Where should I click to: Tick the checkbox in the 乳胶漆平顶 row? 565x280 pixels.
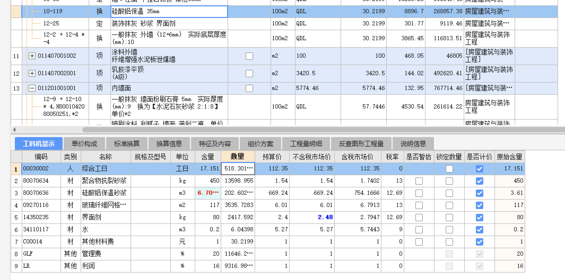249,74
